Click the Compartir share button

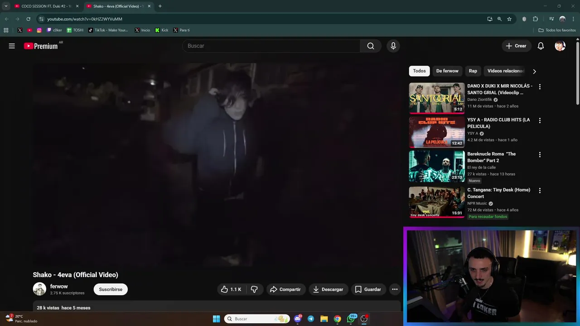click(285, 289)
